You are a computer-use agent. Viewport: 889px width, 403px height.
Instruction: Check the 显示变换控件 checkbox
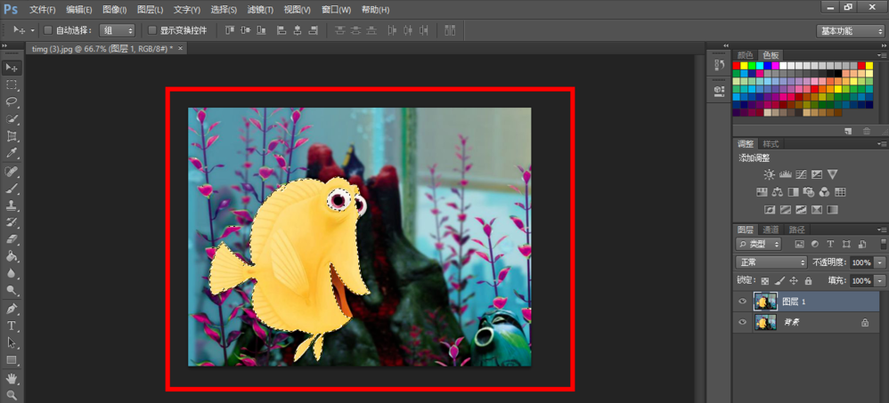pos(152,30)
